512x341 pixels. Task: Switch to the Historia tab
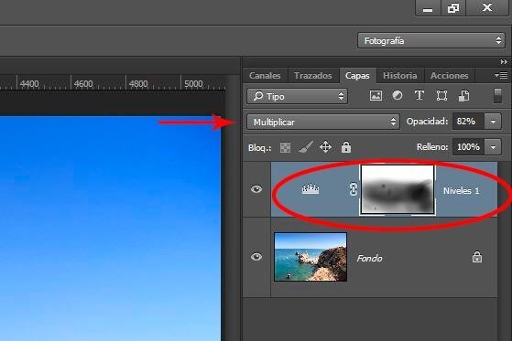coord(400,76)
